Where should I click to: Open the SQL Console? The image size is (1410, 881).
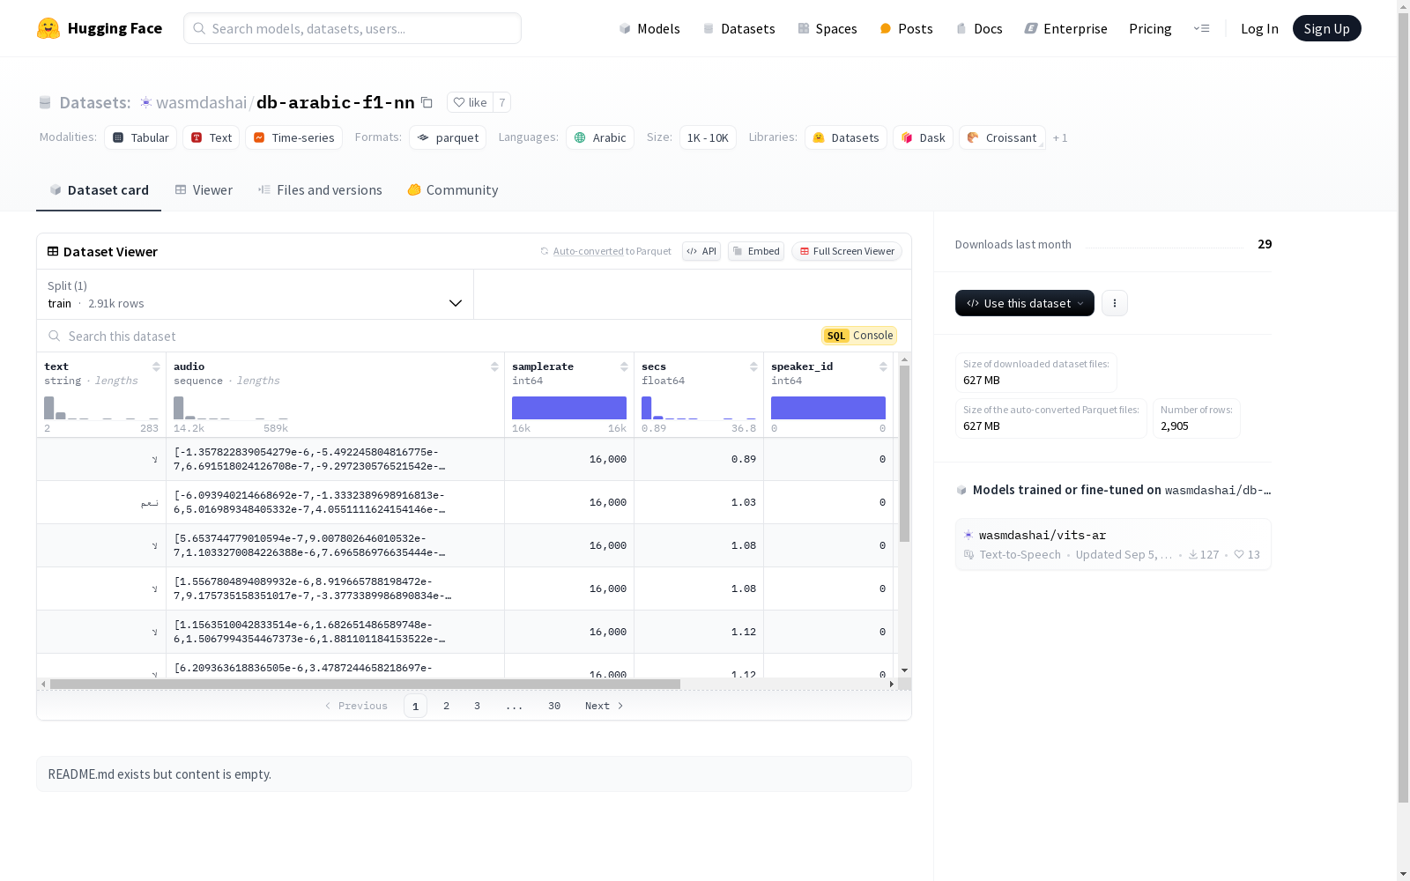[x=859, y=336]
